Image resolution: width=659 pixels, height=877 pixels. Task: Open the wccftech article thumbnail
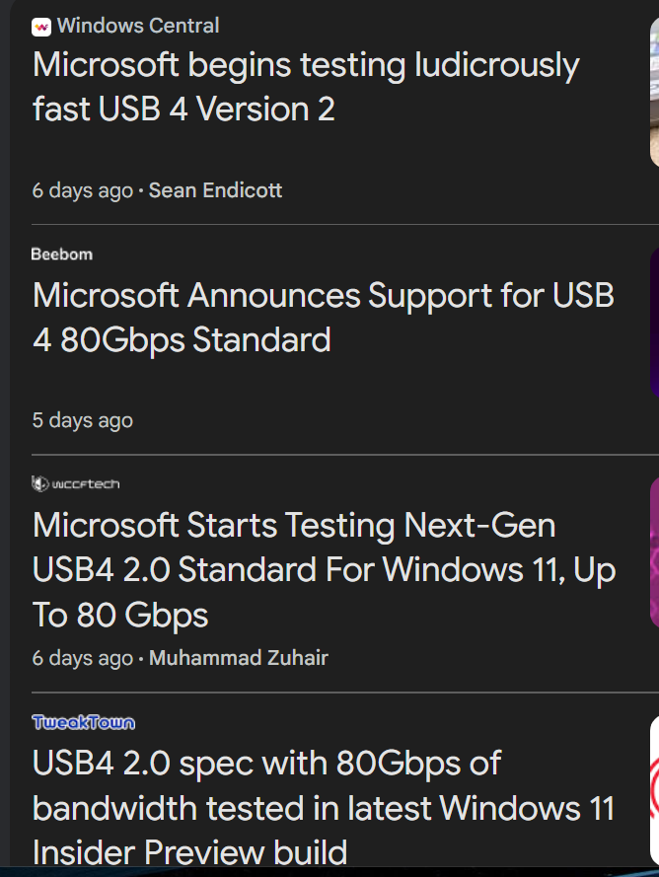(653, 552)
